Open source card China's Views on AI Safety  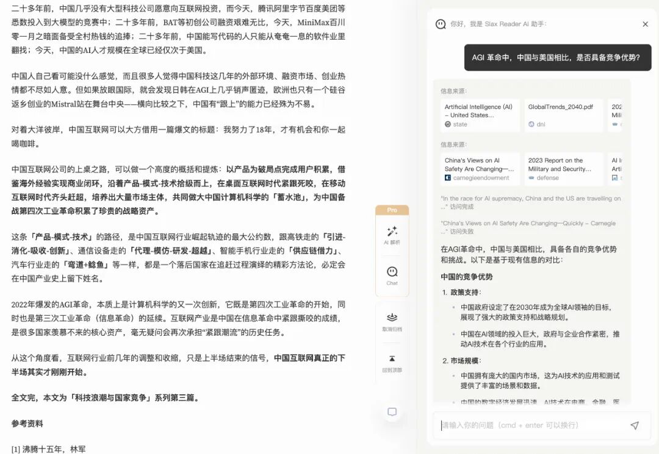[480, 169]
